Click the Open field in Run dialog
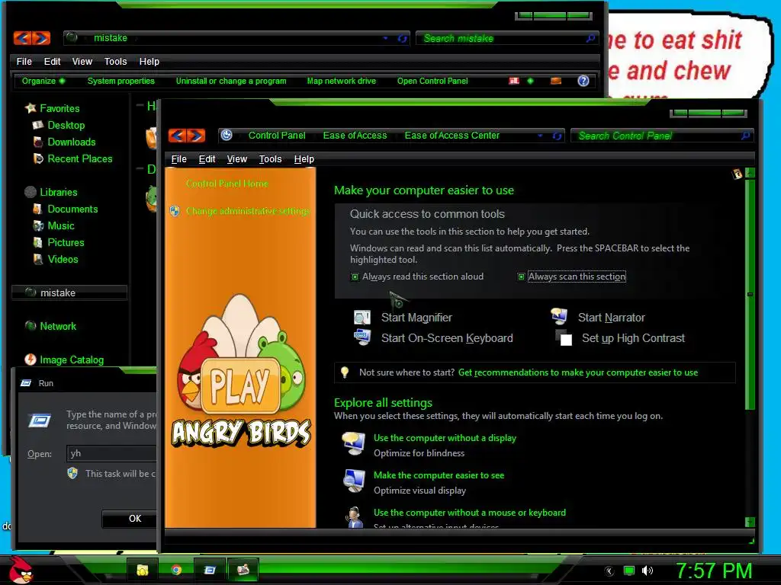 click(x=112, y=453)
